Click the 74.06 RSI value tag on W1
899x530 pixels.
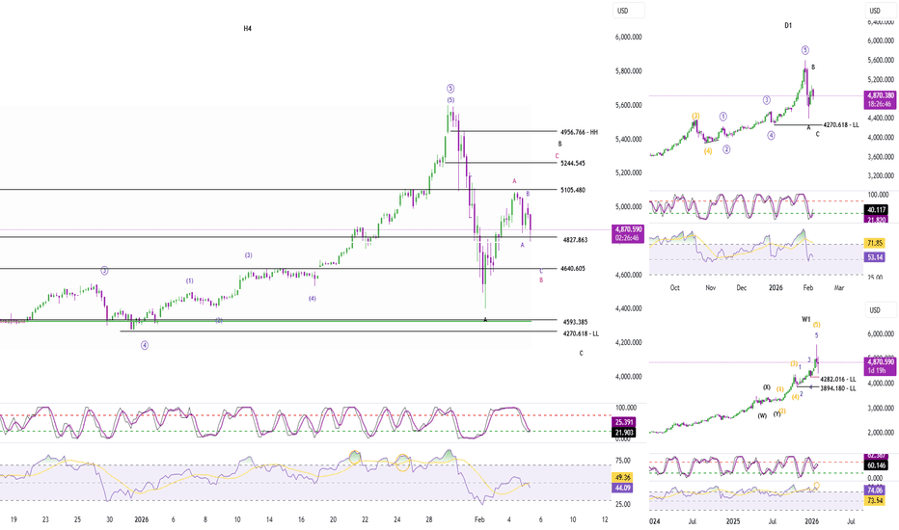[x=875, y=490]
